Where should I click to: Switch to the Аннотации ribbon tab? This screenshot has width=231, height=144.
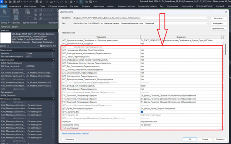(x=99, y=6)
